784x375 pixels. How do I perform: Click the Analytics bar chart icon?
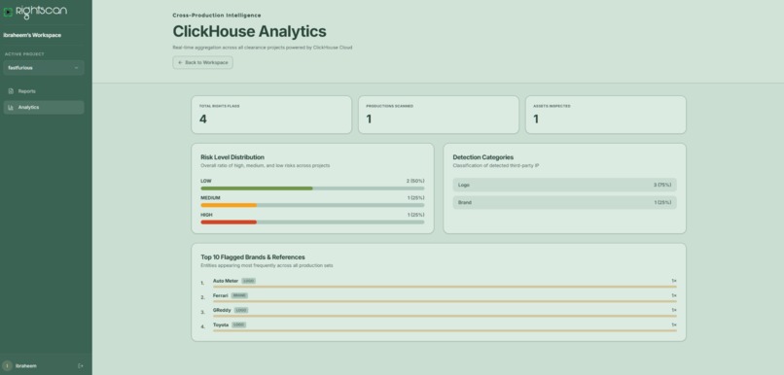pos(11,108)
